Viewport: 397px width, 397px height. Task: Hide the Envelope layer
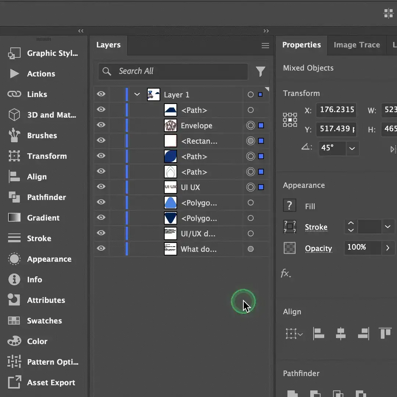click(x=101, y=125)
